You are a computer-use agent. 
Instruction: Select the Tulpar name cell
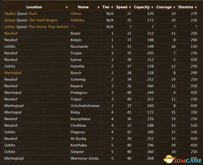pyautogui.click(x=85, y=99)
